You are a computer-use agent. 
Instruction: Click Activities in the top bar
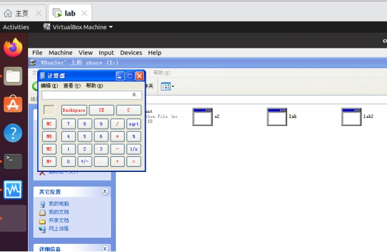coord(16,27)
